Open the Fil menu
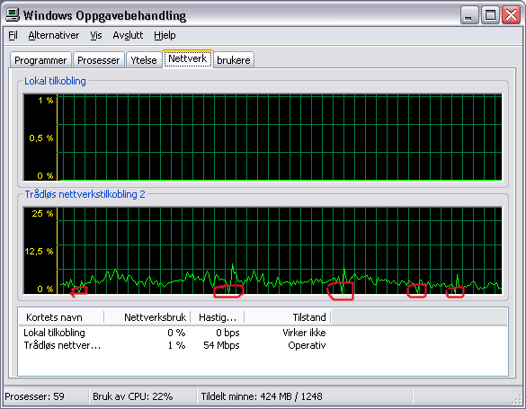 (13, 35)
